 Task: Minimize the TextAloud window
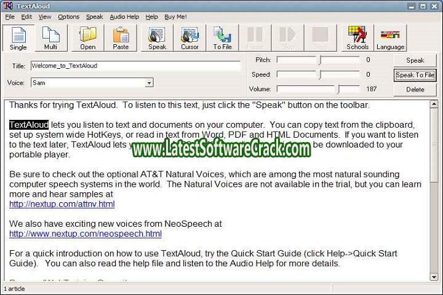[x=411, y=6]
